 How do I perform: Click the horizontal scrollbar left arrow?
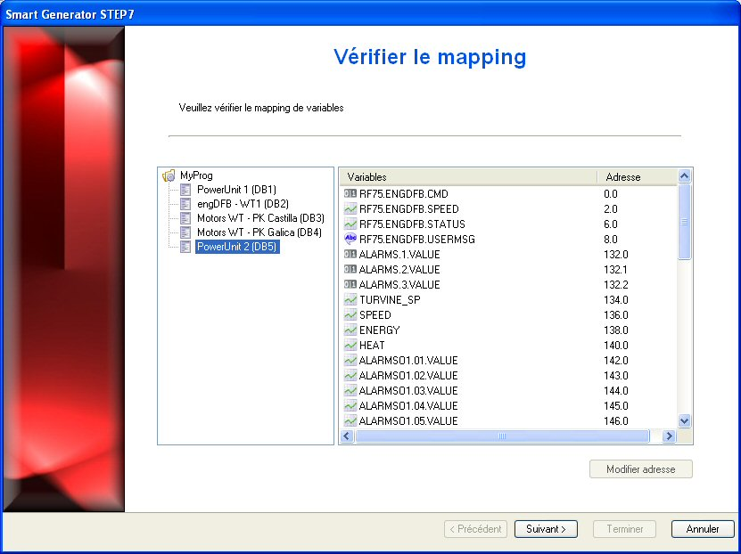pos(346,436)
